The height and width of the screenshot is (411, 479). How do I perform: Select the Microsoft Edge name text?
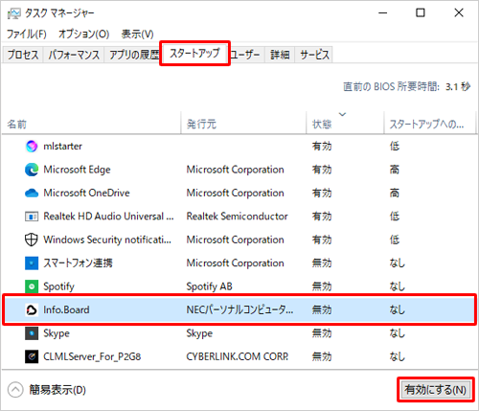(77, 170)
